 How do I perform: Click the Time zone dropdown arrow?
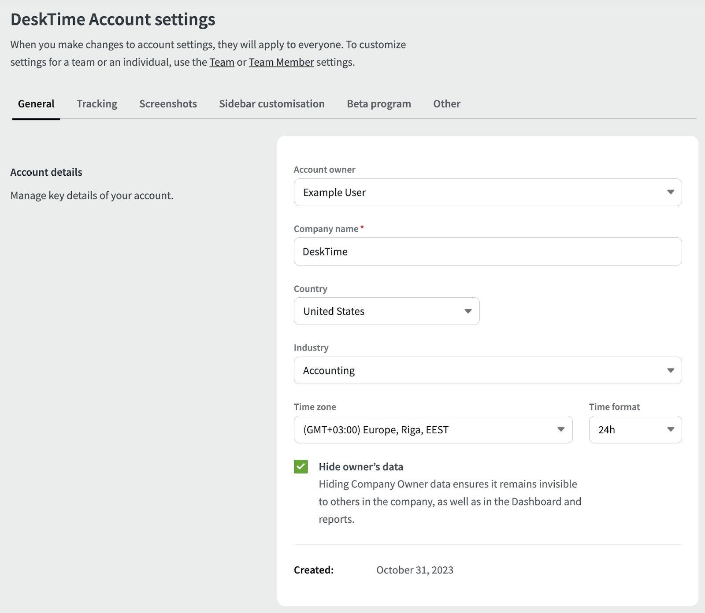[x=561, y=429]
